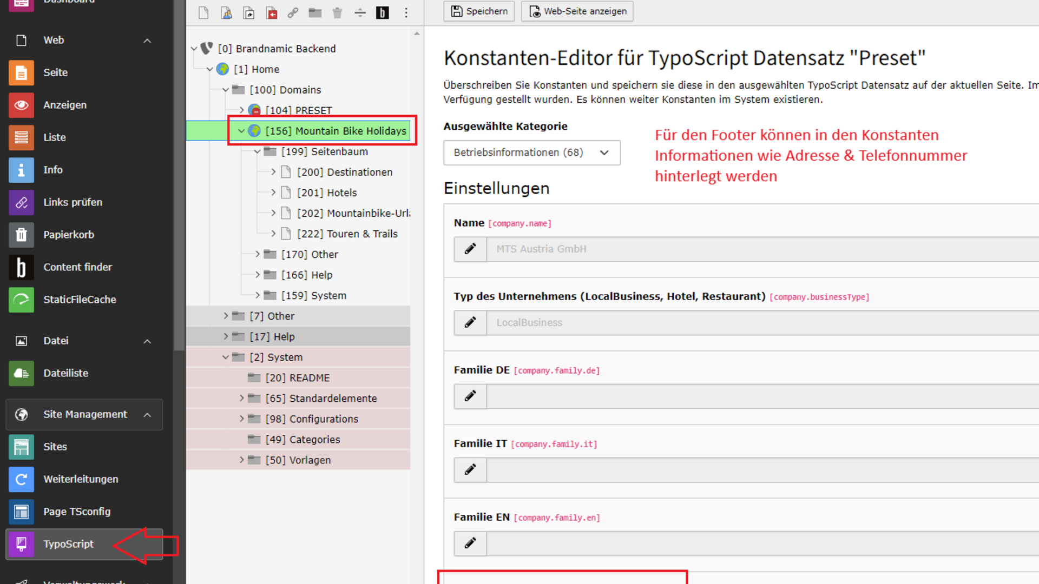Image resolution: width=1039 pixels, height=584 pixels.
Task: Collapse the Web module group
Action: pos(147,41)
